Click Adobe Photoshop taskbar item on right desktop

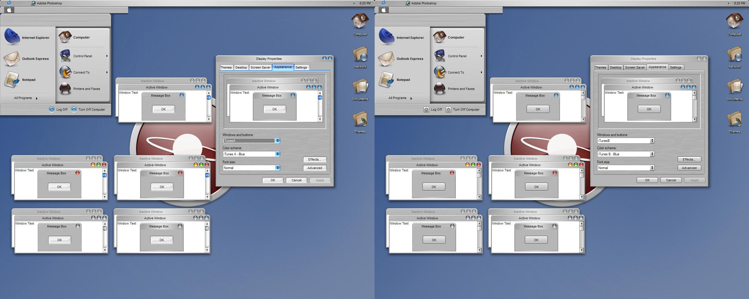421,3
